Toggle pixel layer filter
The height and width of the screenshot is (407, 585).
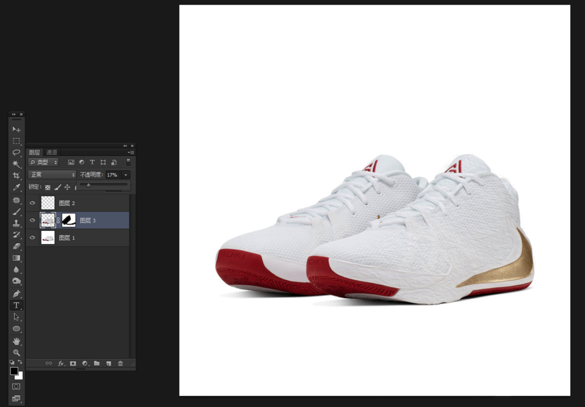click(71, 163)
